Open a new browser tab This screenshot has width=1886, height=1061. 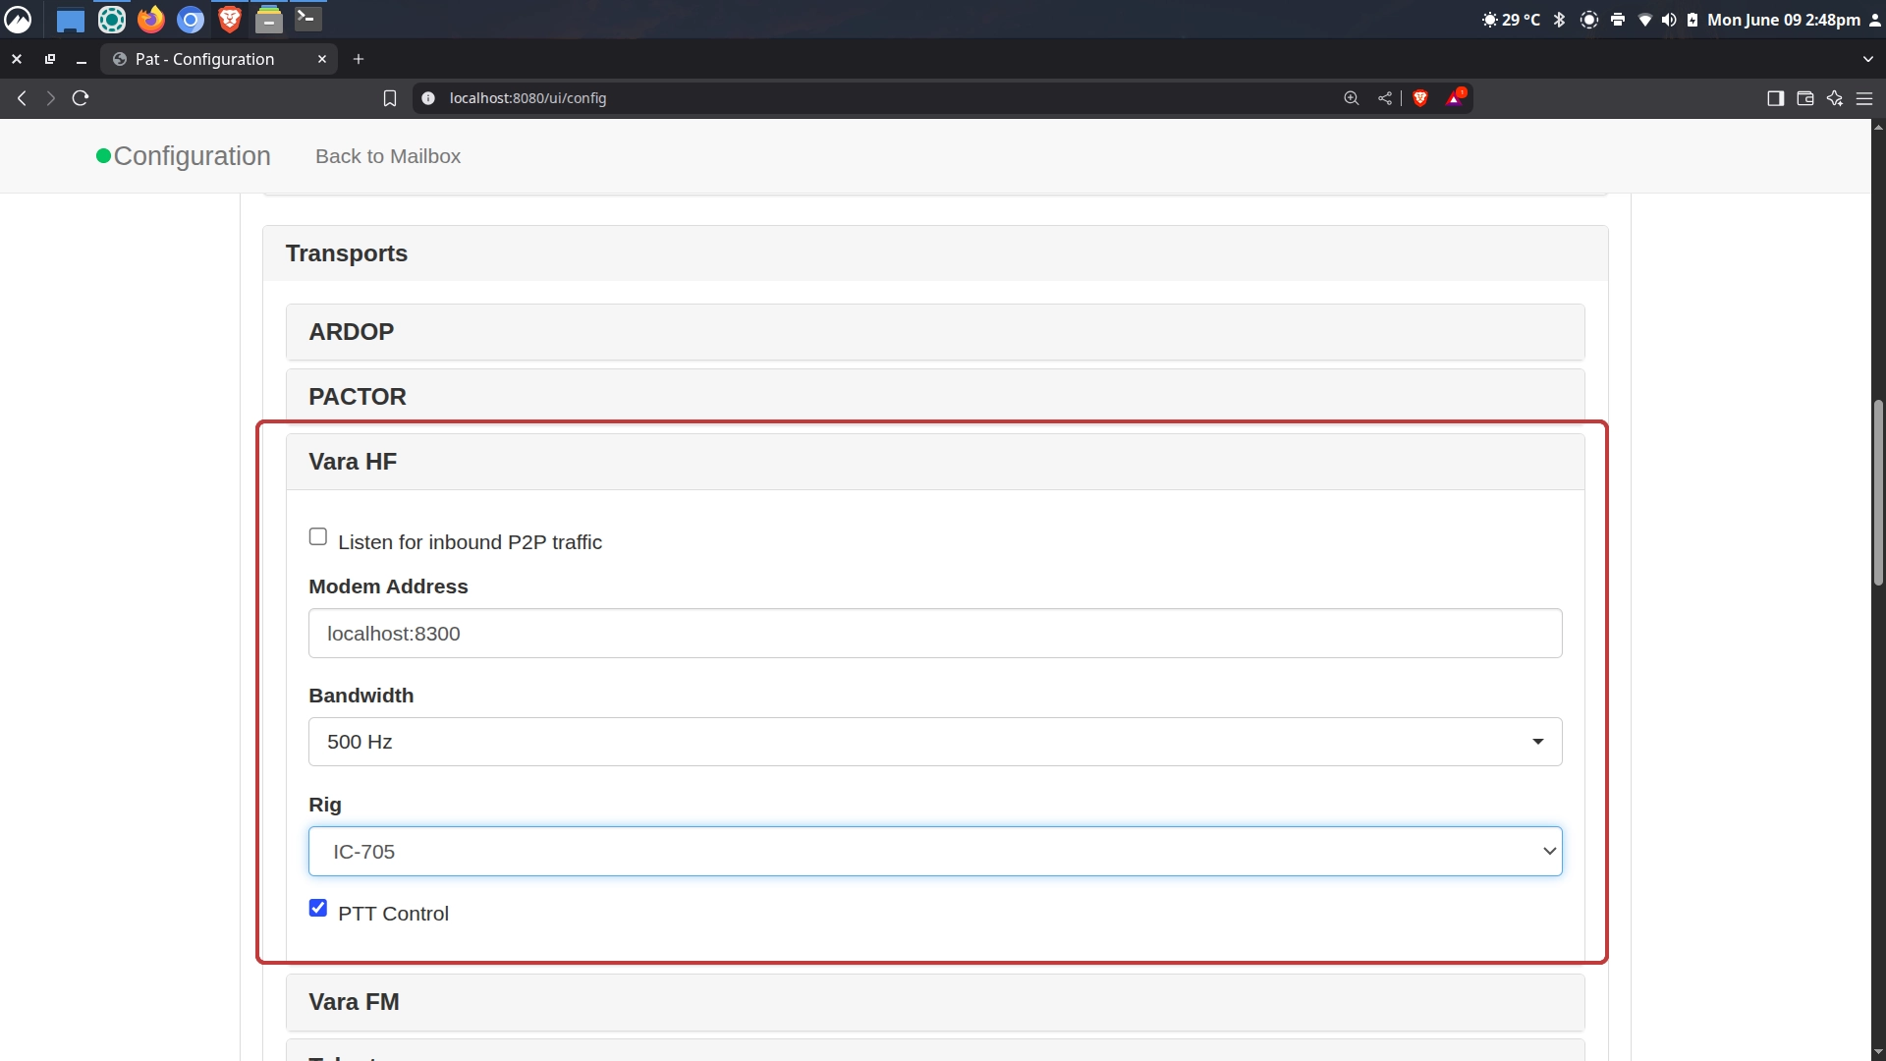pos(359,59)
